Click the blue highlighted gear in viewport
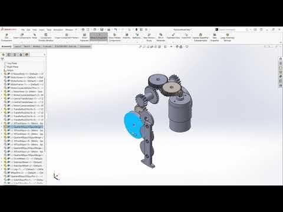The height and width of the screenshot is (212, 283). click(133, 125)
